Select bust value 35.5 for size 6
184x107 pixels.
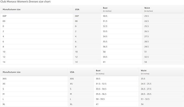click(x=105, y=41)
